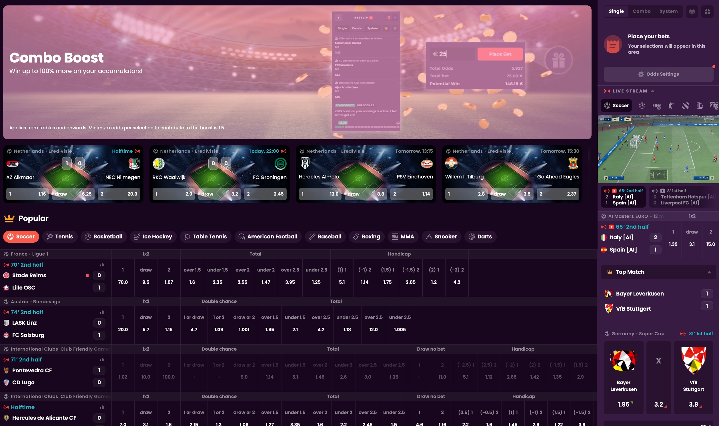Filter popular events by Table Tennis
This screenshot has height=426, width=719.
[x=205, y=237]
